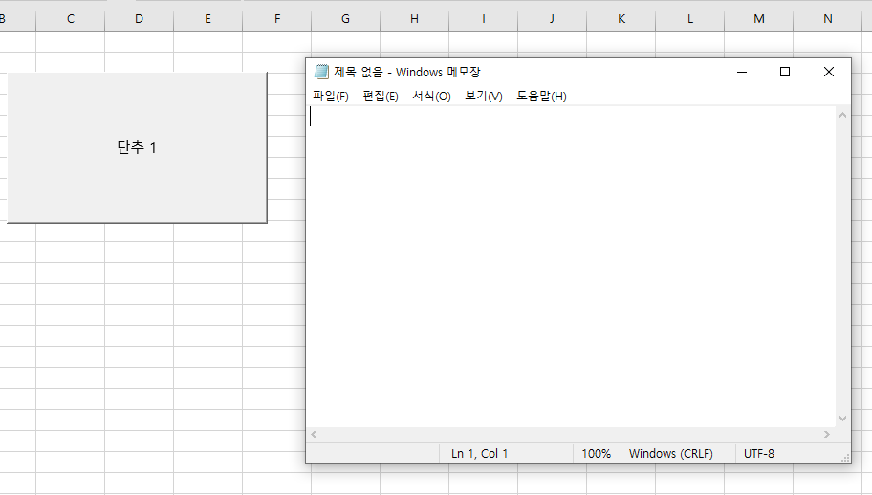The width and height of the screenshot is (872, 495).
Task: Close the Notepad window
Action: click(829, 72)
